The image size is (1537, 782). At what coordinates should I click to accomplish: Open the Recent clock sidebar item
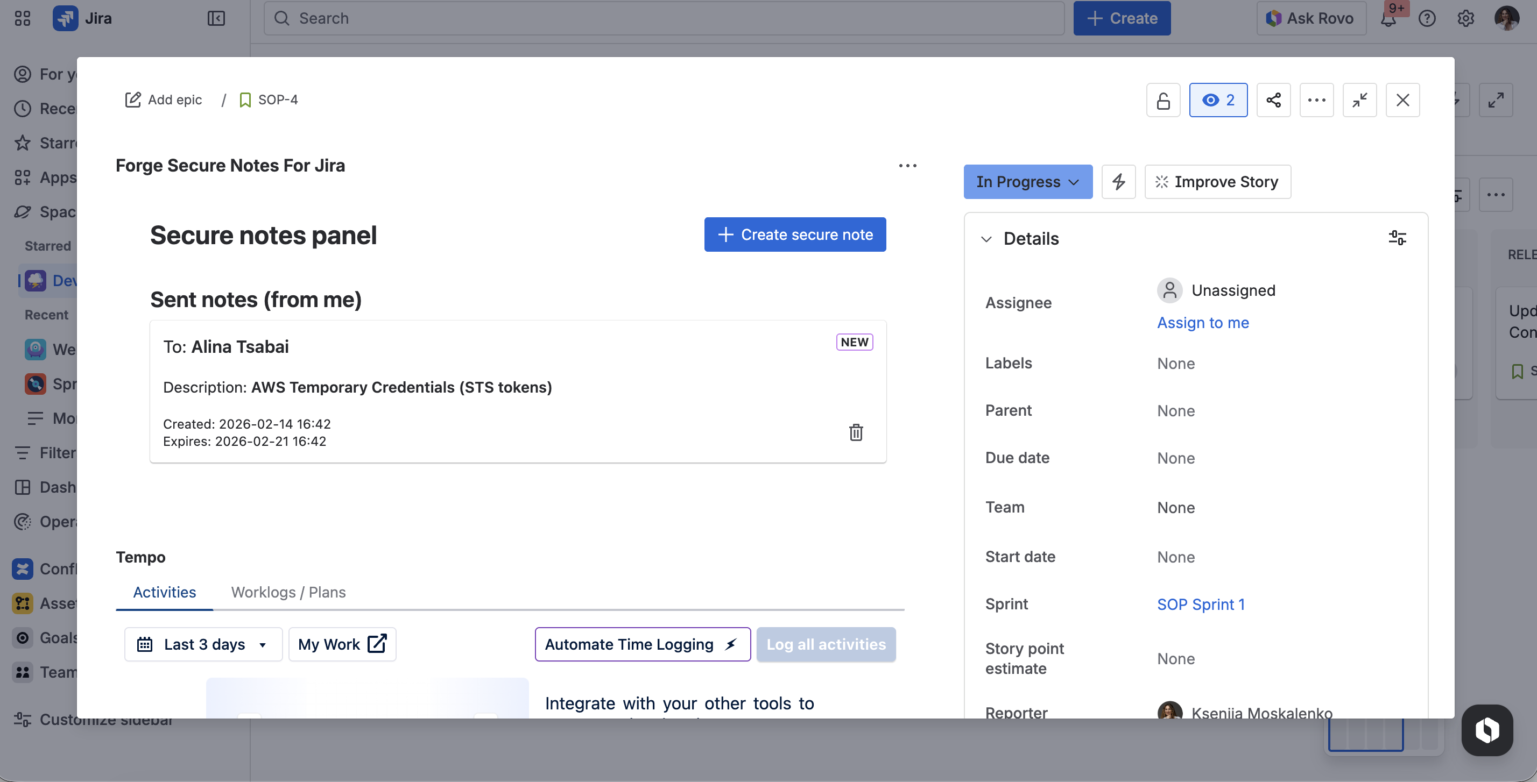pyautogui.click(x=45, y=109)
